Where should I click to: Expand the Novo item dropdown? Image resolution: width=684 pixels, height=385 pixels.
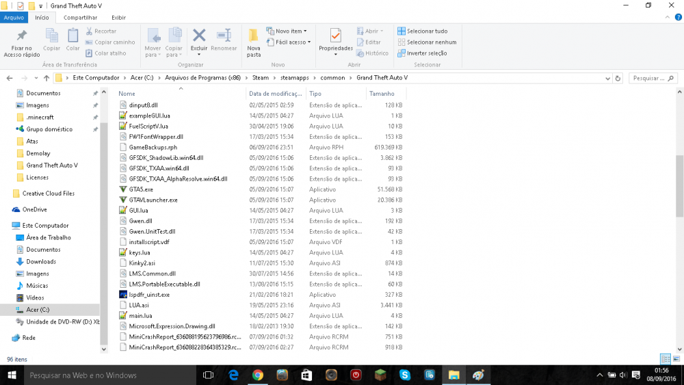(x=291, y=31)
